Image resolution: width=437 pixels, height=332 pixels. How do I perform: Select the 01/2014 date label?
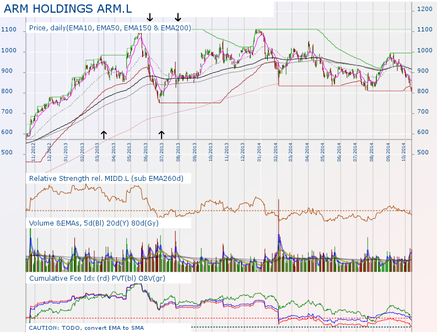pos(259,152)
